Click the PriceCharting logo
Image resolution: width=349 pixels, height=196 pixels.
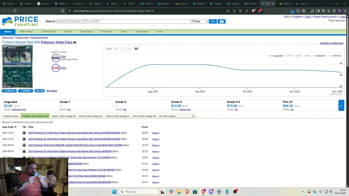(20, 21)
